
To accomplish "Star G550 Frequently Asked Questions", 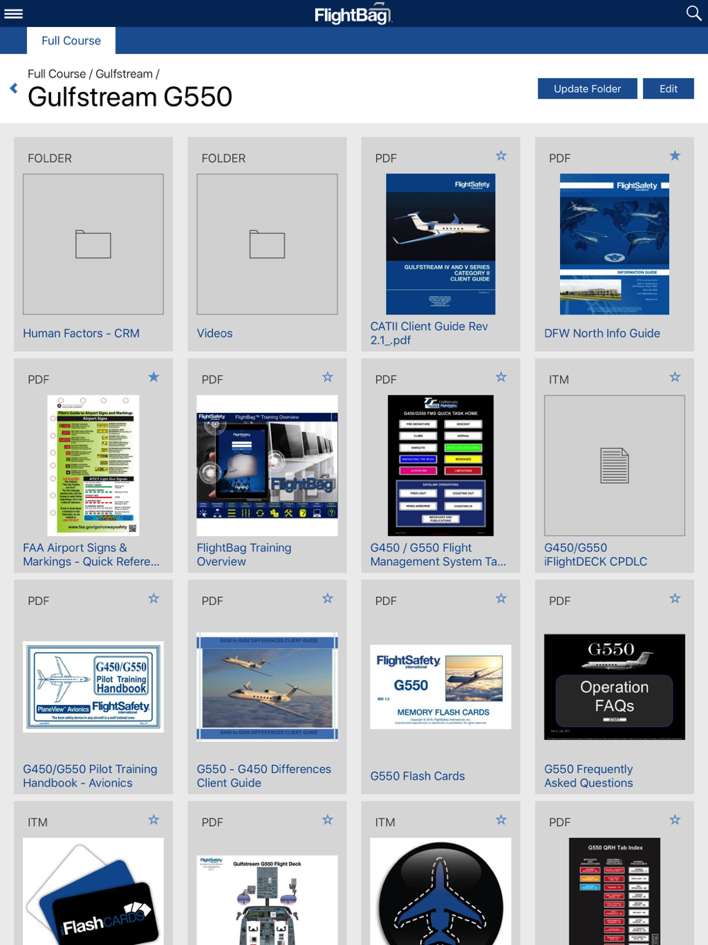I will [675, 599].
